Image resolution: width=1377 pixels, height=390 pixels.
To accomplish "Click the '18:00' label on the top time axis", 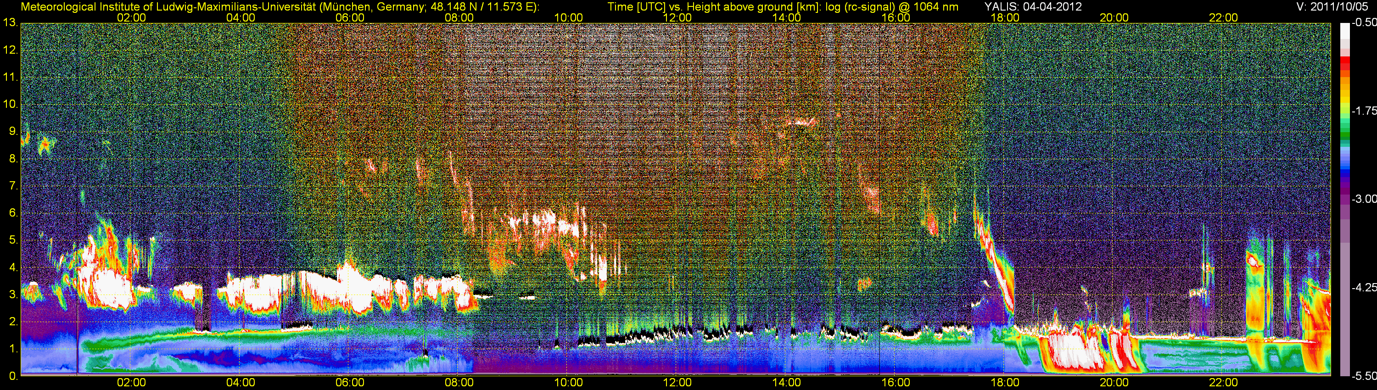I will tap(1005, 17).
